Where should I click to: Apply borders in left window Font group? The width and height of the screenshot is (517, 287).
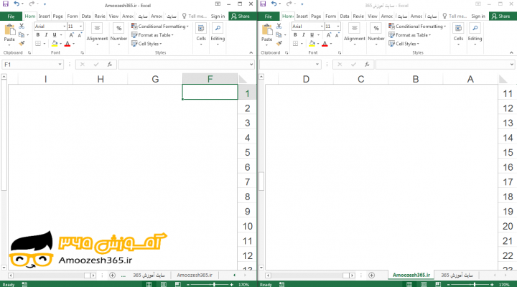(38, 44)
